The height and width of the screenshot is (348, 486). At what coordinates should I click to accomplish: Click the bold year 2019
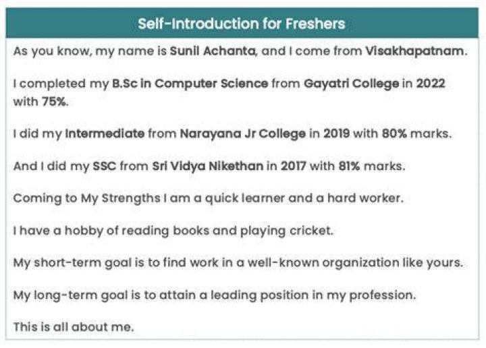pyautogui.click(x=337, y=134)
